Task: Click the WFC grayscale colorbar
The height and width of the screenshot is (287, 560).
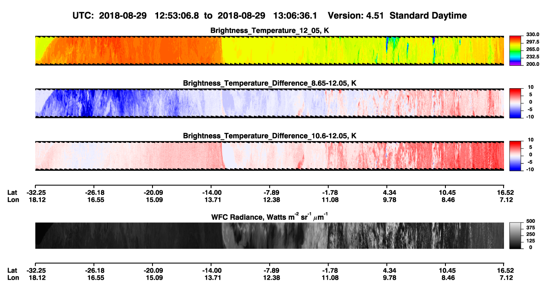Action: click(515, 235)
